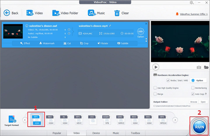
Task: Click the valentine's dinner video thumbnail
Action: 13,31
